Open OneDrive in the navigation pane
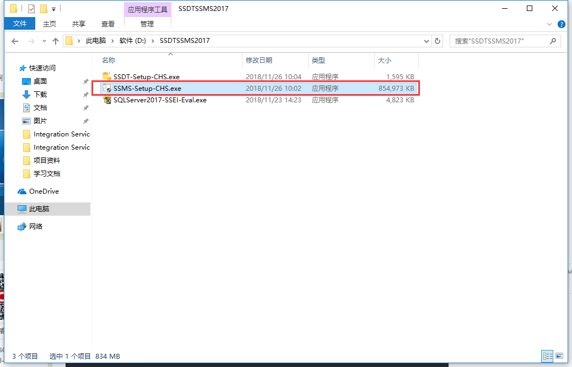Screen dimensions: 572x367 [x=44, y=191]
